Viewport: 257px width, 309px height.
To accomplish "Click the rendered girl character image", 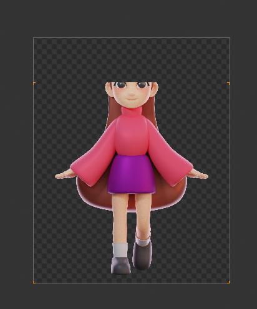I will 132,178.
